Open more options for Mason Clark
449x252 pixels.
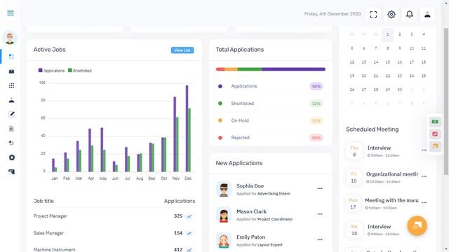point(320,214)
